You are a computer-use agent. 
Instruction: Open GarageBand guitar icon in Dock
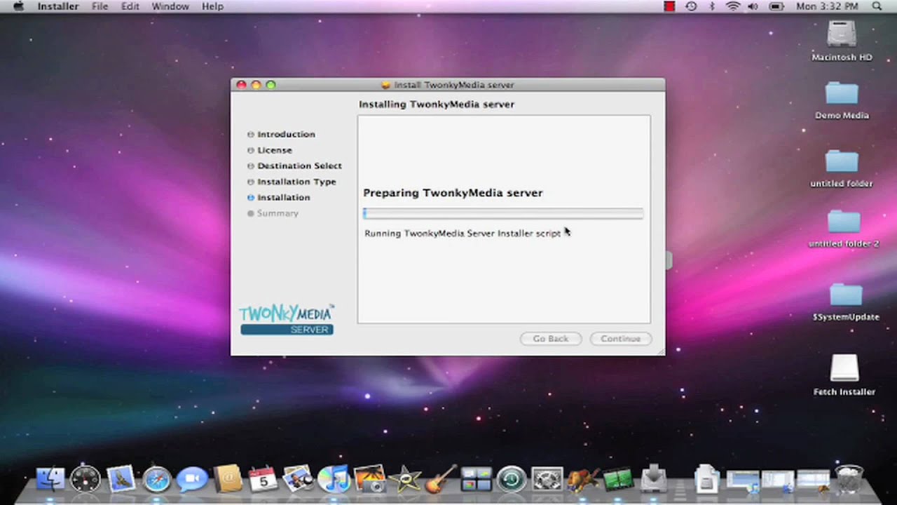click(x=440, y=480)
